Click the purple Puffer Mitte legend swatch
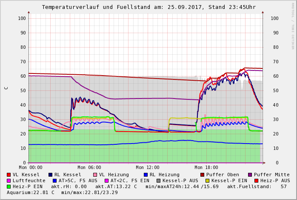Viewport: 297px width, 200px height. (250, 175)
